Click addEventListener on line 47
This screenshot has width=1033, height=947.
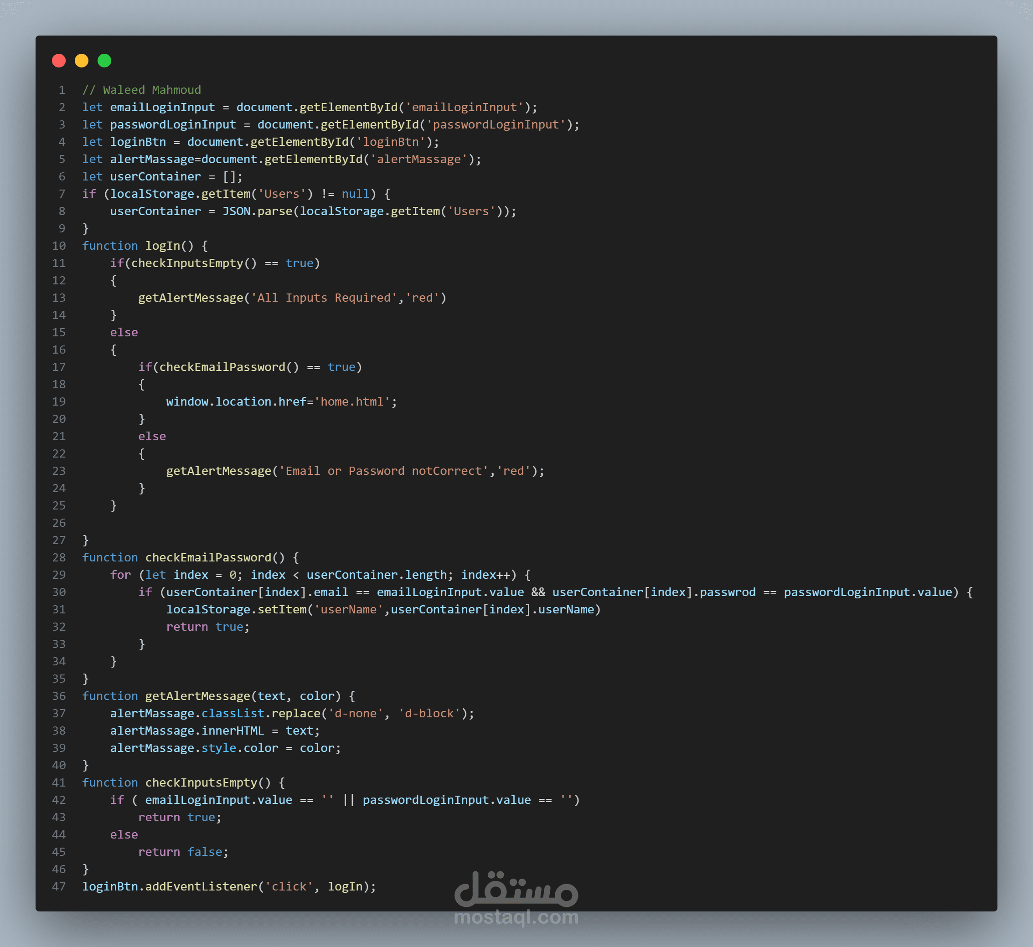coord(201,886)
